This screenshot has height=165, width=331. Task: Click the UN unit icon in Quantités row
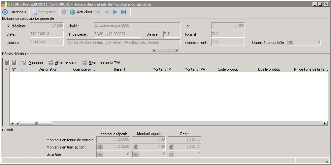point(100,154)
